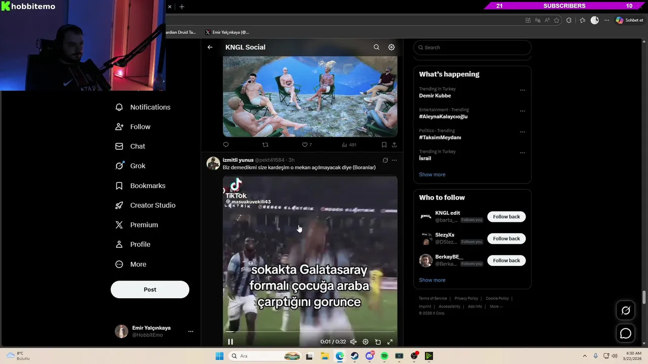Screen dimensions: 648x364
Task: Open the Terms of Service link
Action: pyautogui.click(x=433, y=298)
